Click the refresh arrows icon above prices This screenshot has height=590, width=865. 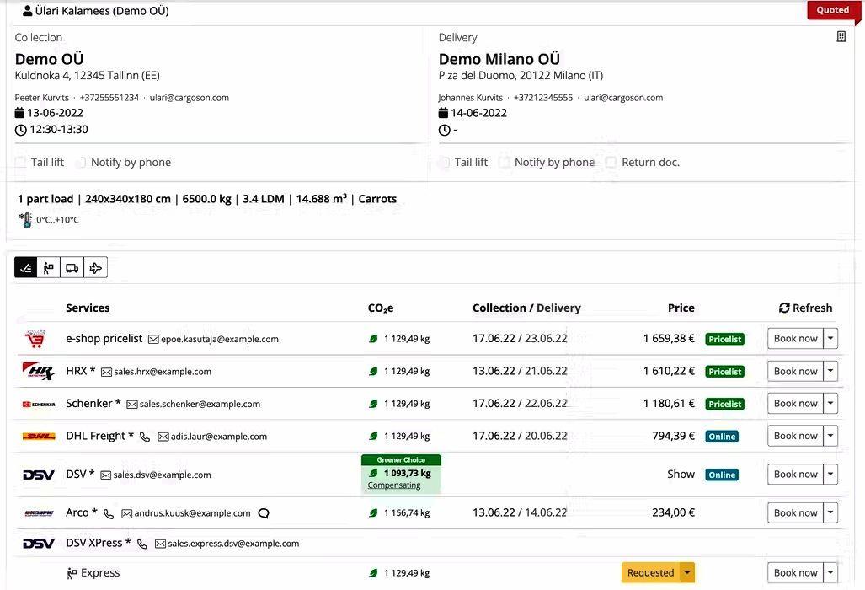tap(784, 308)
